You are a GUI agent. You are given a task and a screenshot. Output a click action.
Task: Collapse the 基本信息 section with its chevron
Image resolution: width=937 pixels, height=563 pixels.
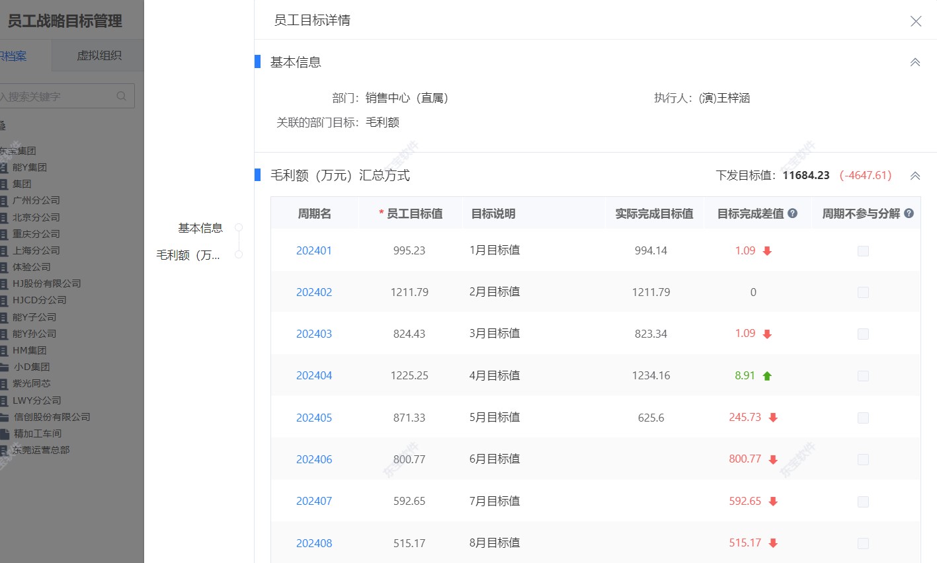point(915,61)
